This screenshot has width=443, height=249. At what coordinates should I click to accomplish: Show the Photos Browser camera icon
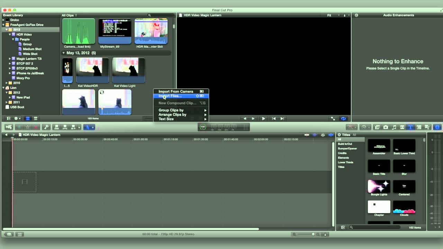coord(386,127)
